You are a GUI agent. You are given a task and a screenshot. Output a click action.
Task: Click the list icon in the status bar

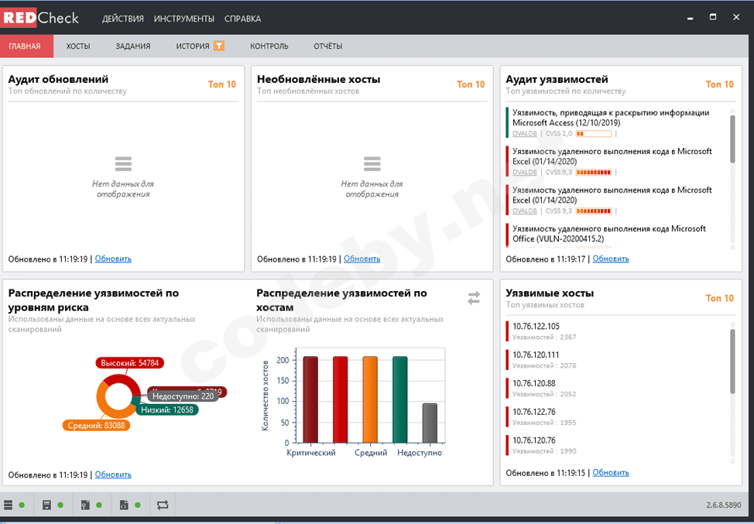[x=9, y=505]
